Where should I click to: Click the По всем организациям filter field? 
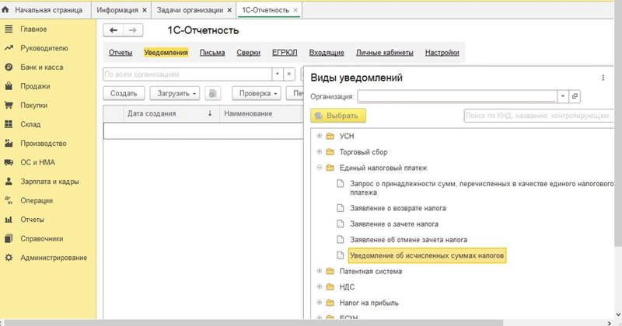click(187, 74)
